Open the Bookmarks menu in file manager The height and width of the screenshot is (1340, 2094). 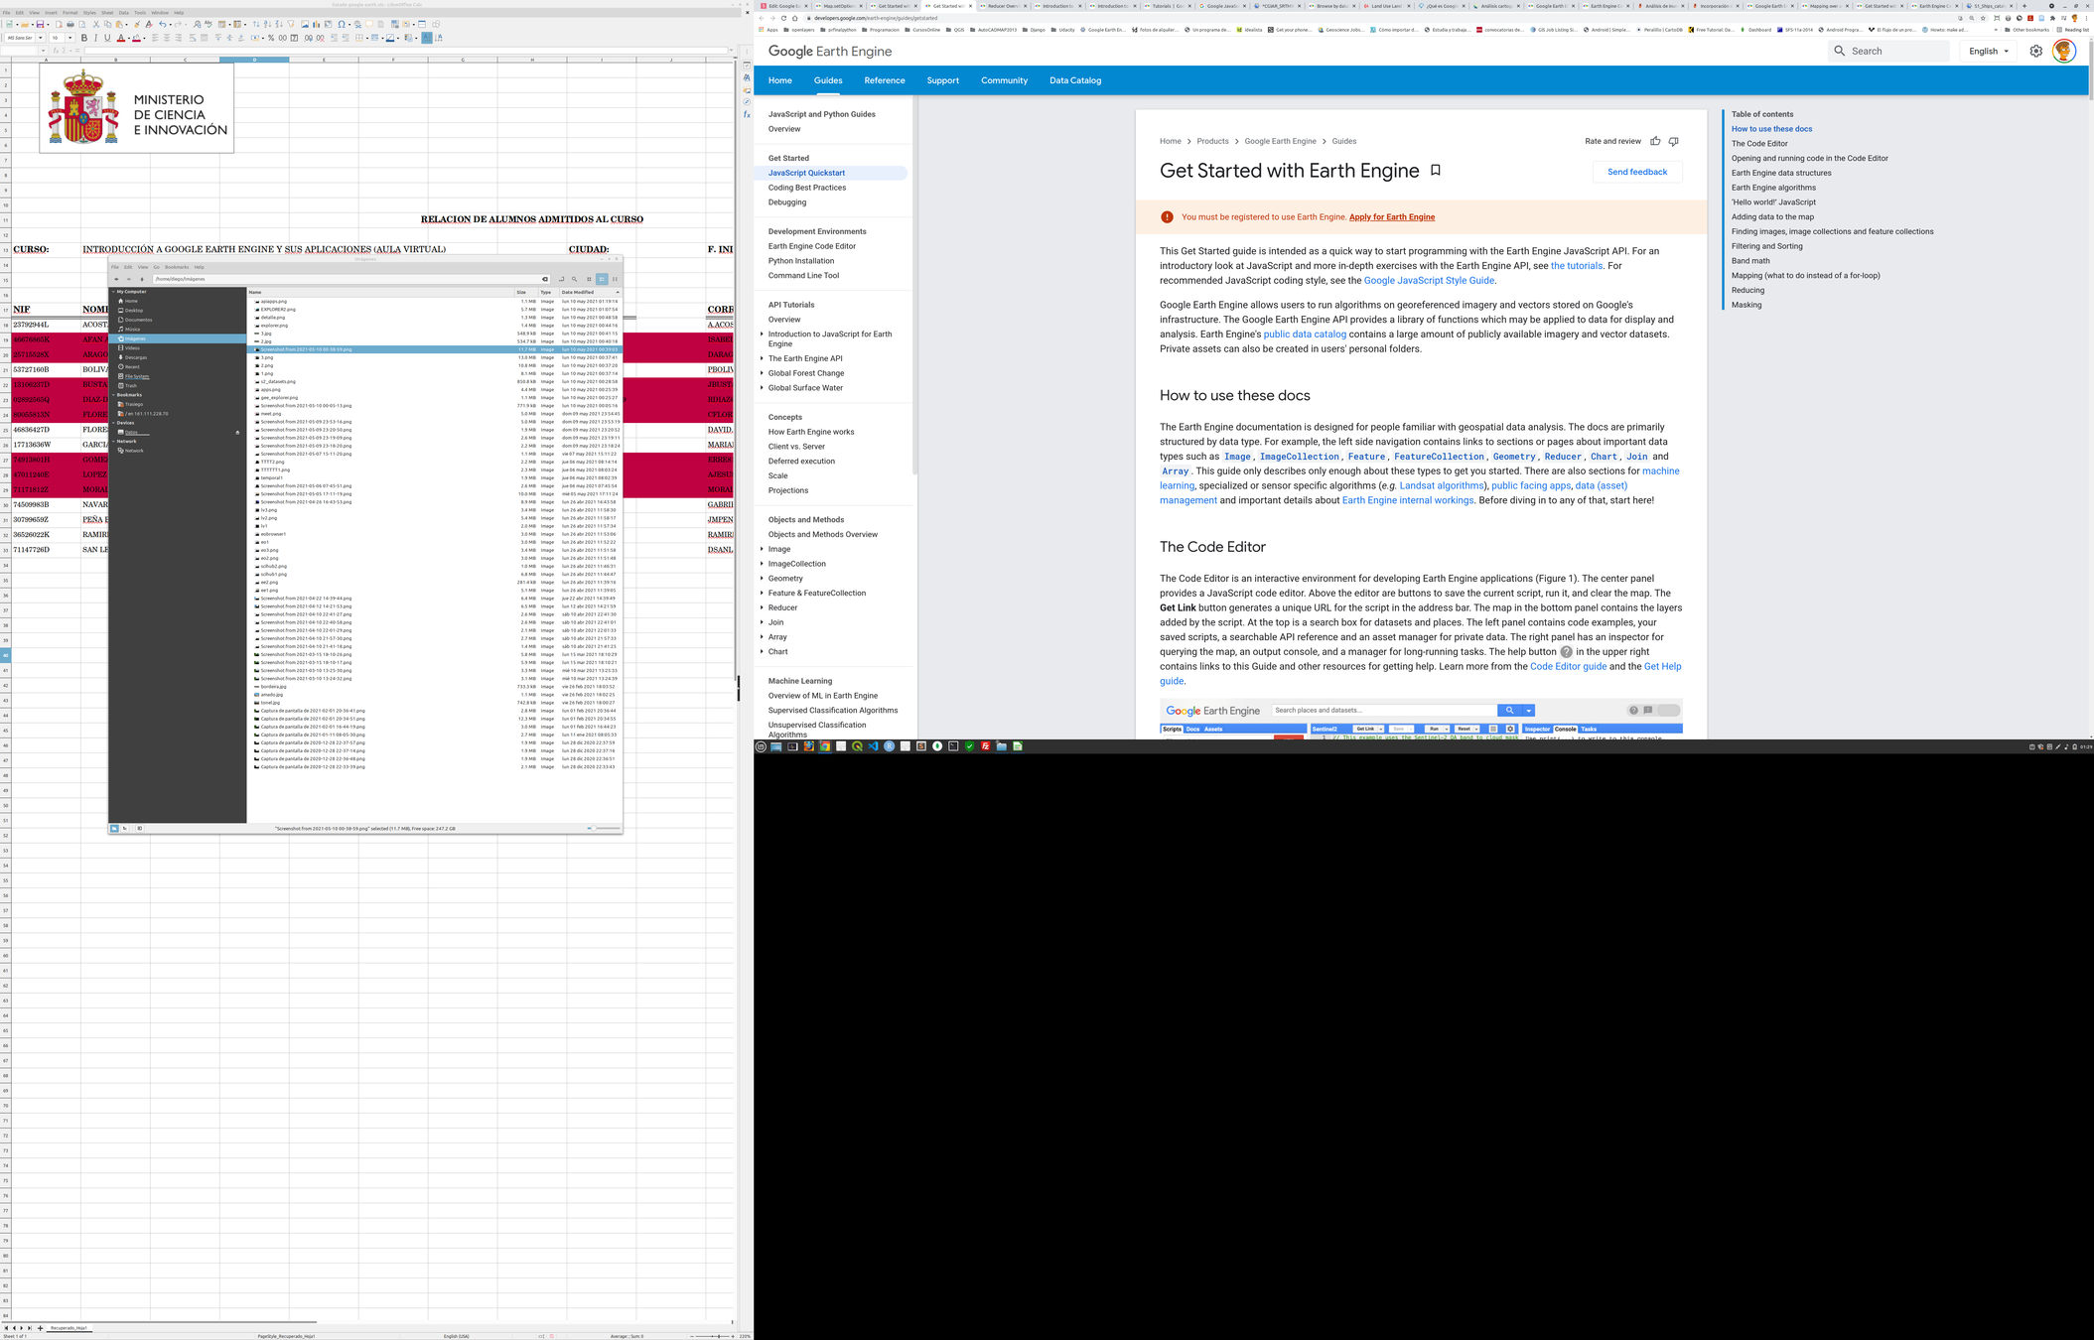[177, 267]
